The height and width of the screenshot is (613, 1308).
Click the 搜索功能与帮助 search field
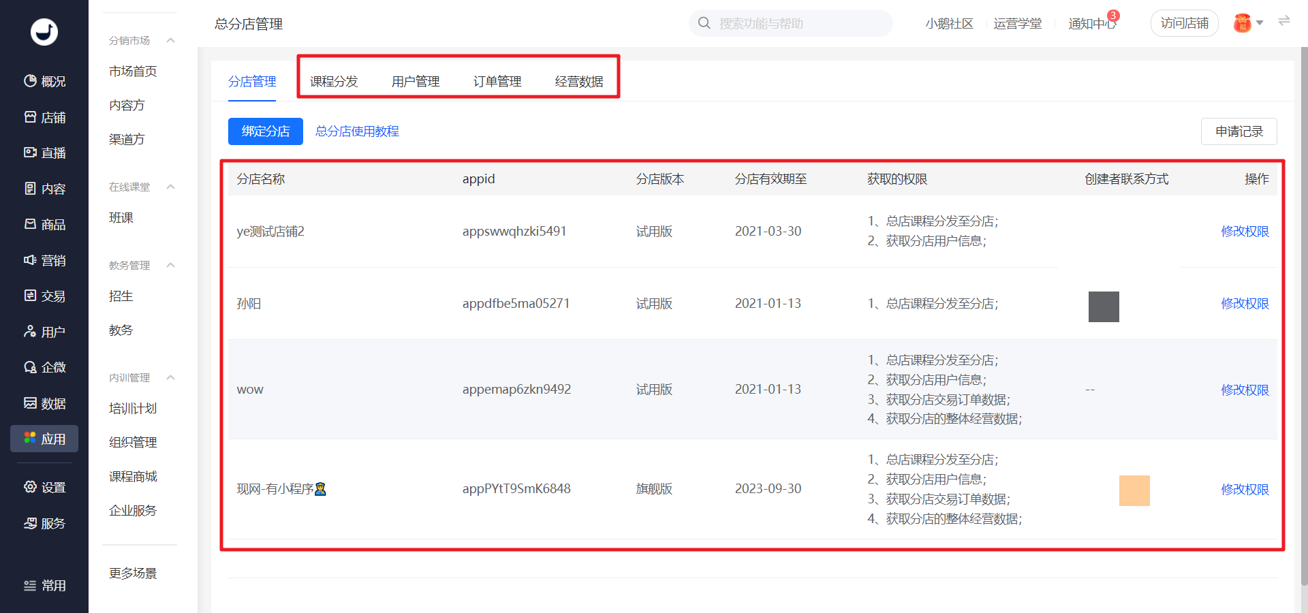pyautogui.click(x=791, y=23)
